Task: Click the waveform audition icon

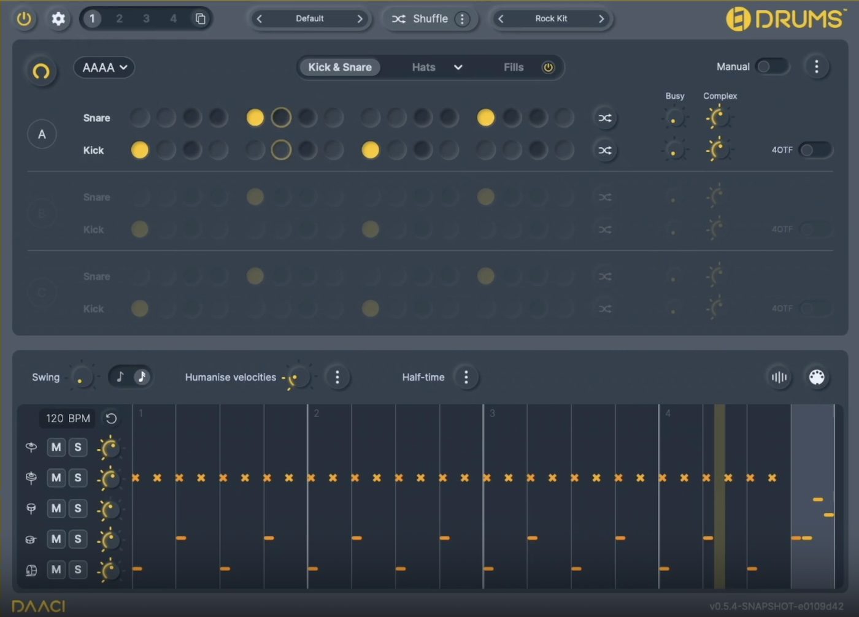Action: click(x=779, y=377)
